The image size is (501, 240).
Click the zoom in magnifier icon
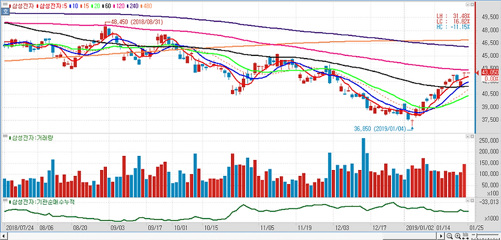click(x=458, y=236)
